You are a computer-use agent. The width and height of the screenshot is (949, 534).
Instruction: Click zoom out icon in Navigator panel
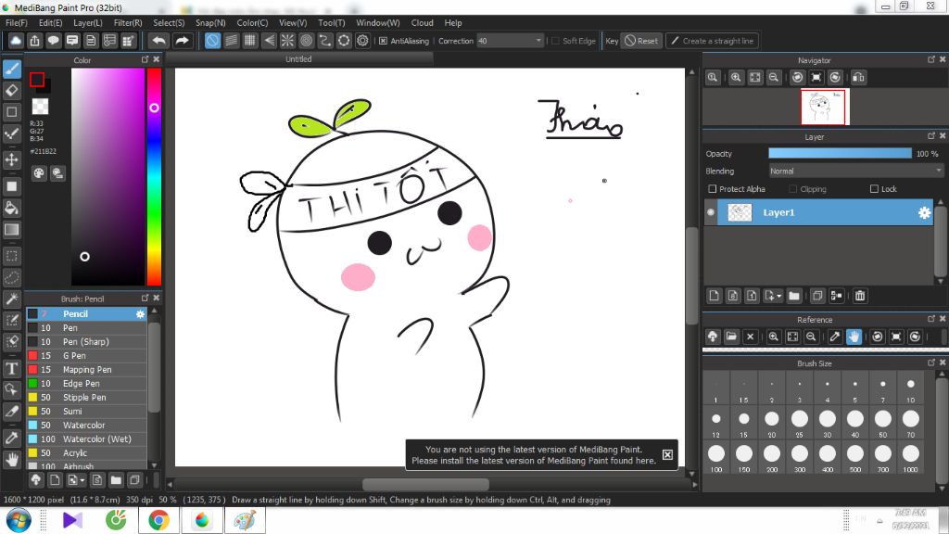tap(774, 78)
